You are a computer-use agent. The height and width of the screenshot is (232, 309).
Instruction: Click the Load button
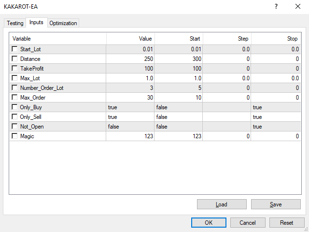(222, 204)
